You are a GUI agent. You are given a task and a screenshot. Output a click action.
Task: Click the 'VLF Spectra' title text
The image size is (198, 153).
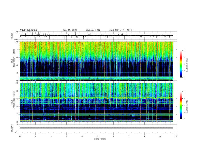pyautogui.click(x=28, y=30)
